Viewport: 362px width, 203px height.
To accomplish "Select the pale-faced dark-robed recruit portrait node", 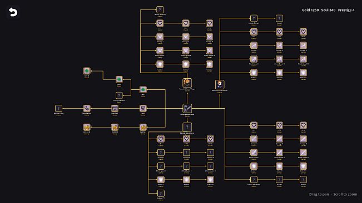I will [x=220, y=84].
